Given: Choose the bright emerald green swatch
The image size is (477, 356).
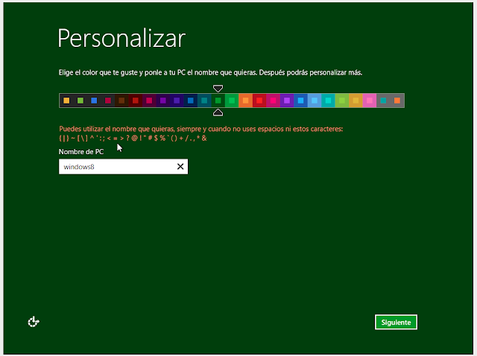Looking at the screenshot, I should tap(232, 101).
